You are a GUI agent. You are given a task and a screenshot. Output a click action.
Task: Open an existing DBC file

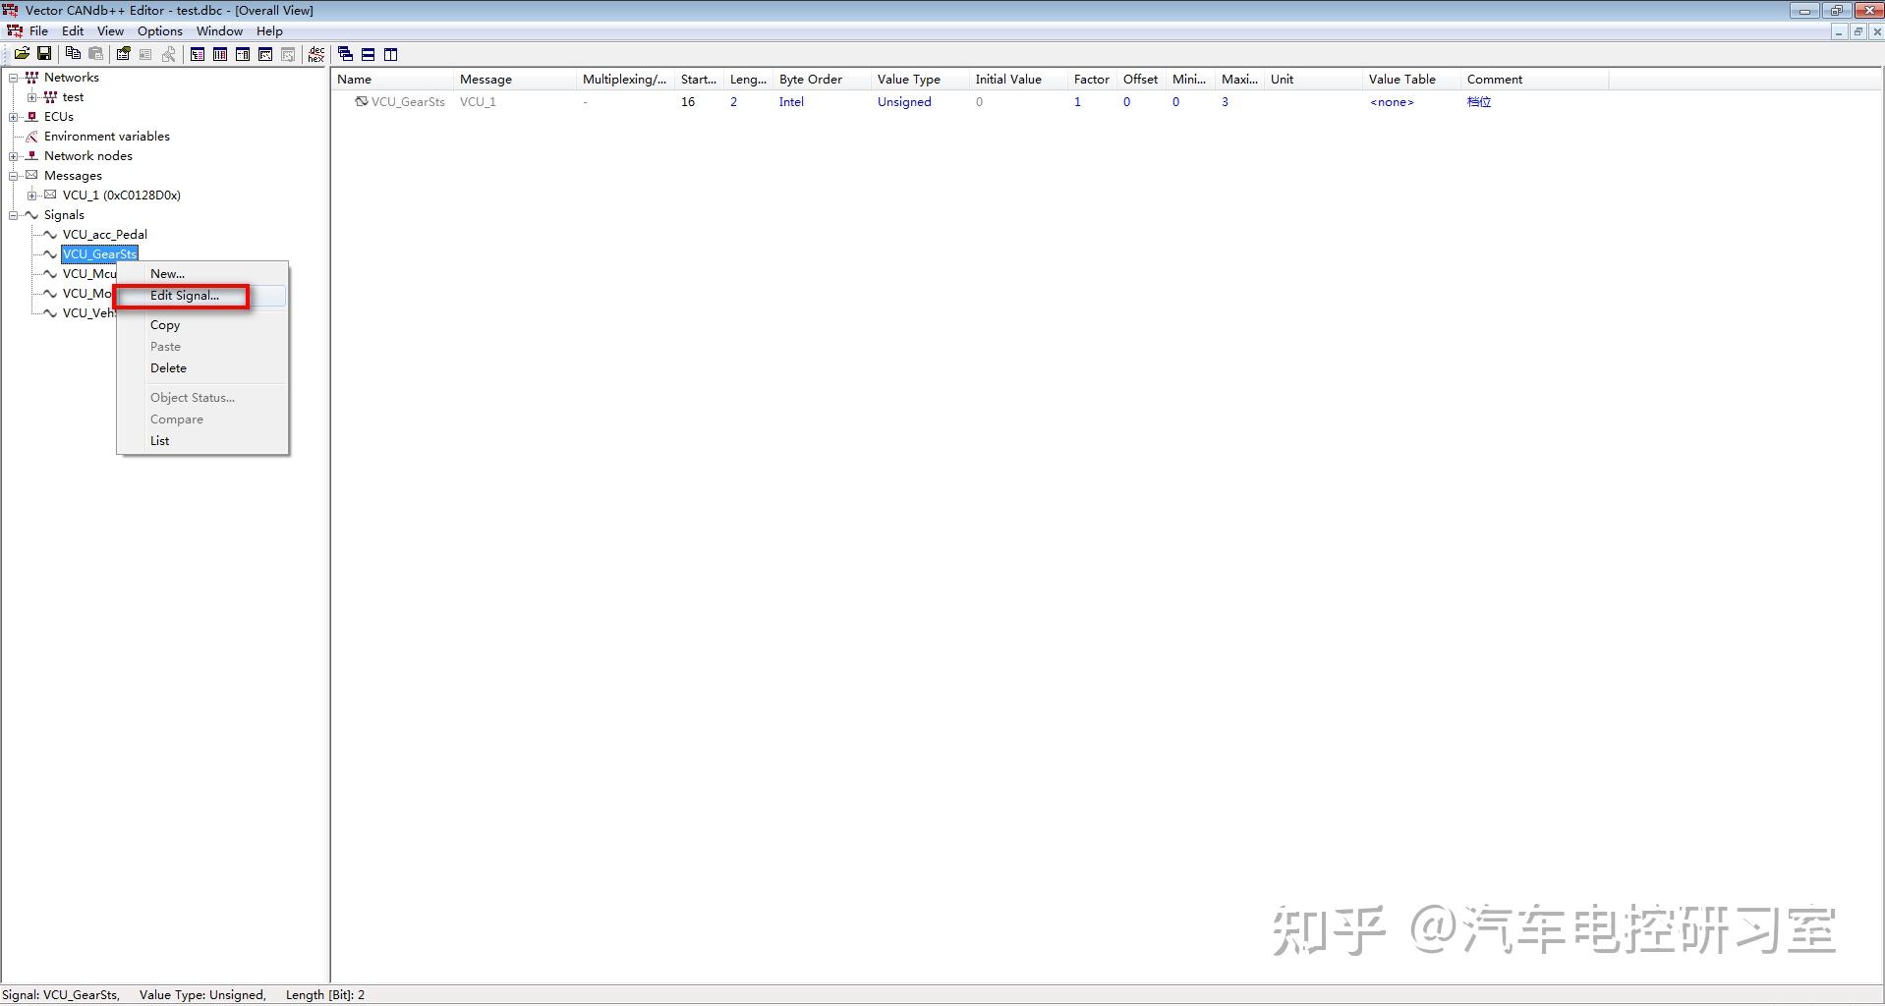click(21, 54)
